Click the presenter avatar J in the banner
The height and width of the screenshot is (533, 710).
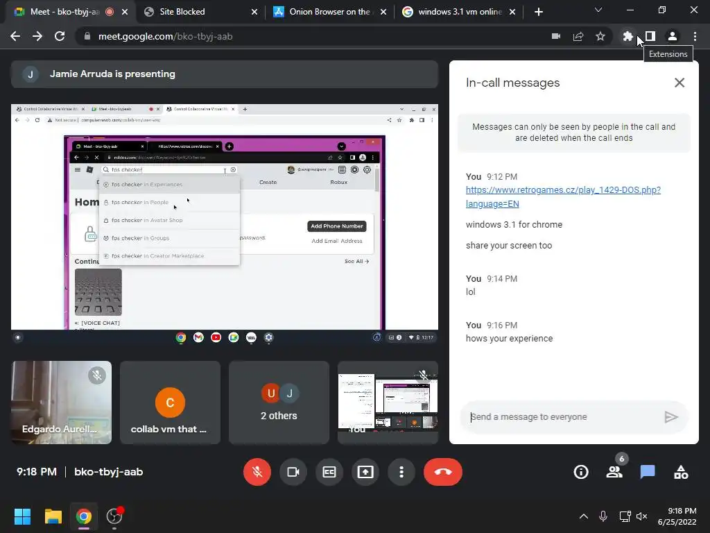31,74
